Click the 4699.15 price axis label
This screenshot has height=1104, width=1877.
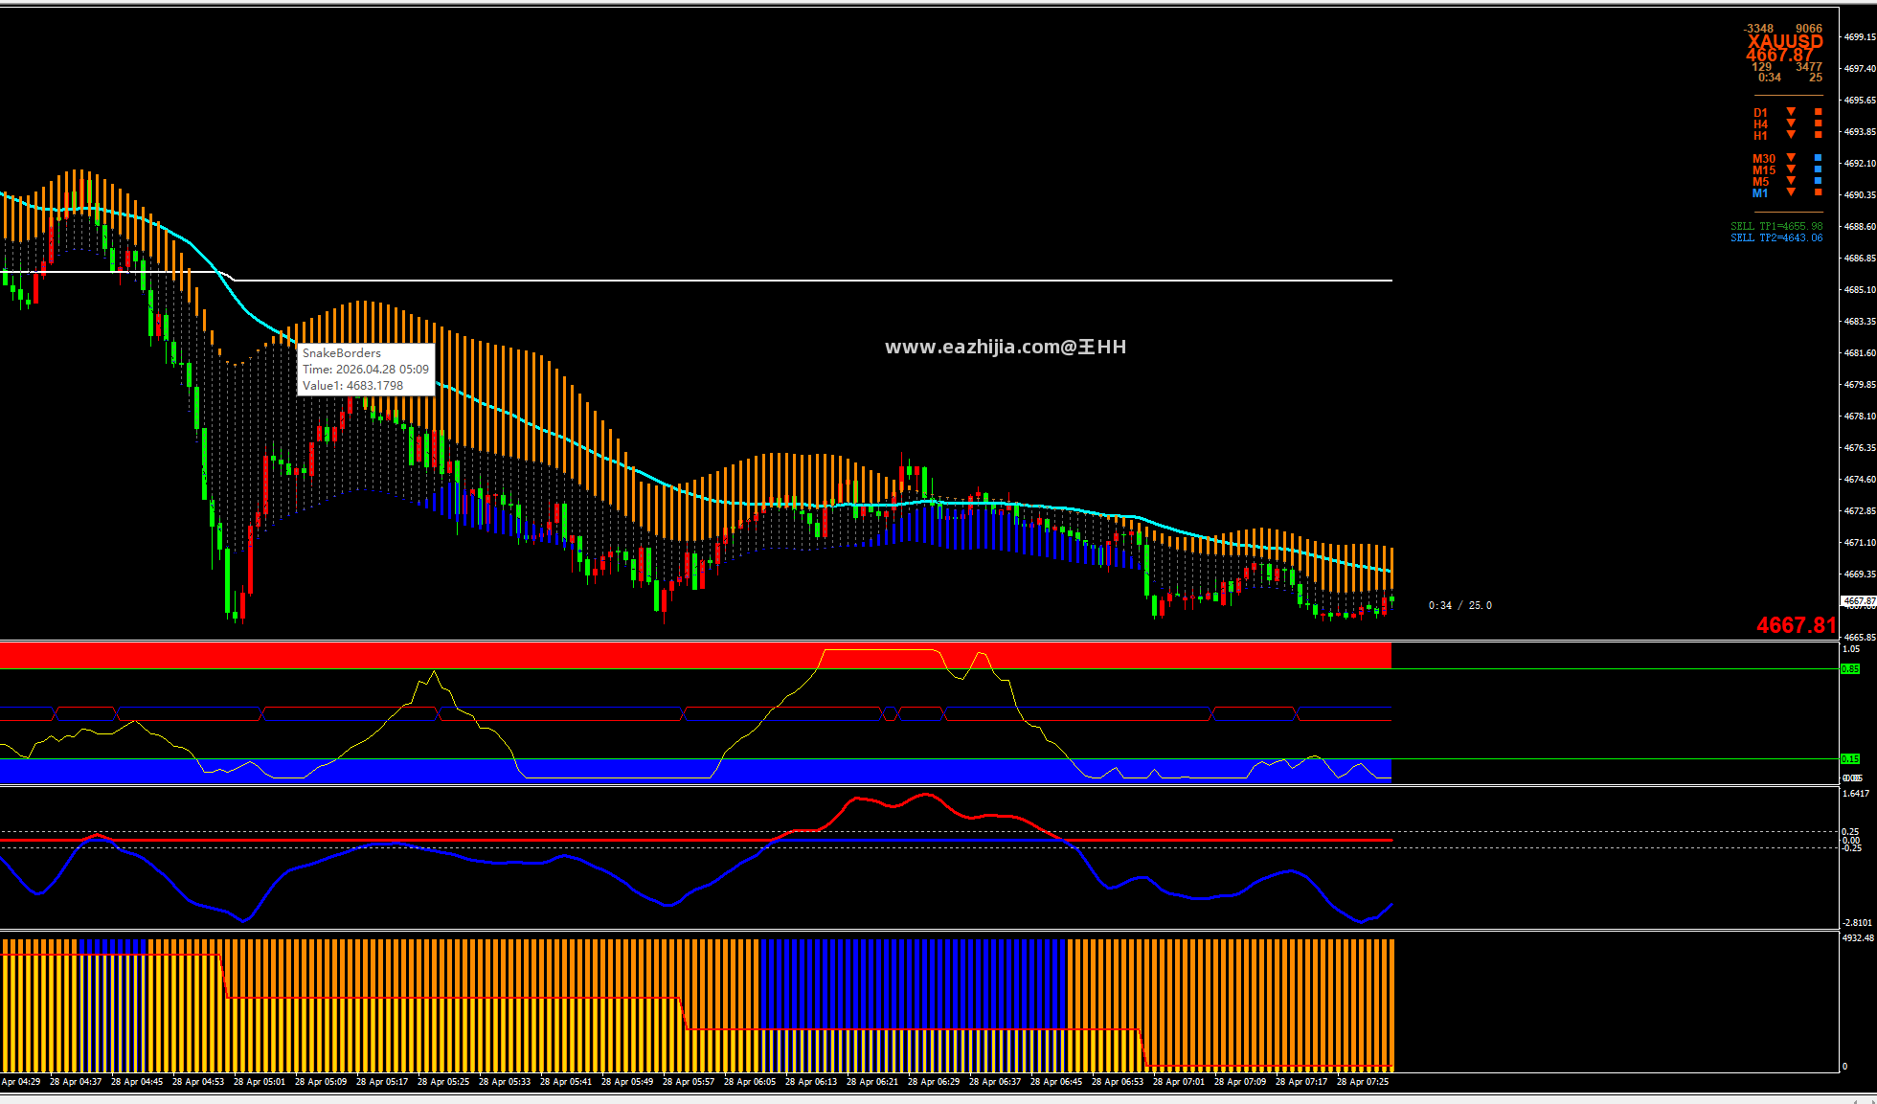point(1860,37)
